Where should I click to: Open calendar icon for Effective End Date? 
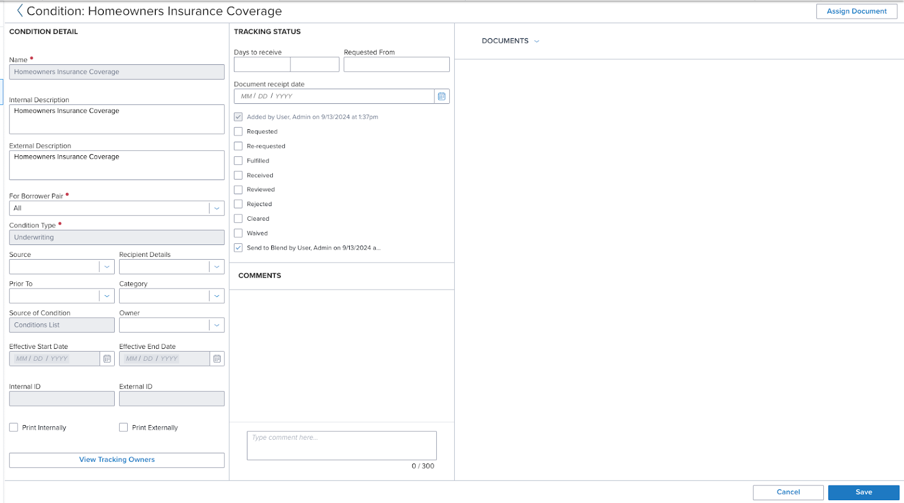(x=217, y=359)
